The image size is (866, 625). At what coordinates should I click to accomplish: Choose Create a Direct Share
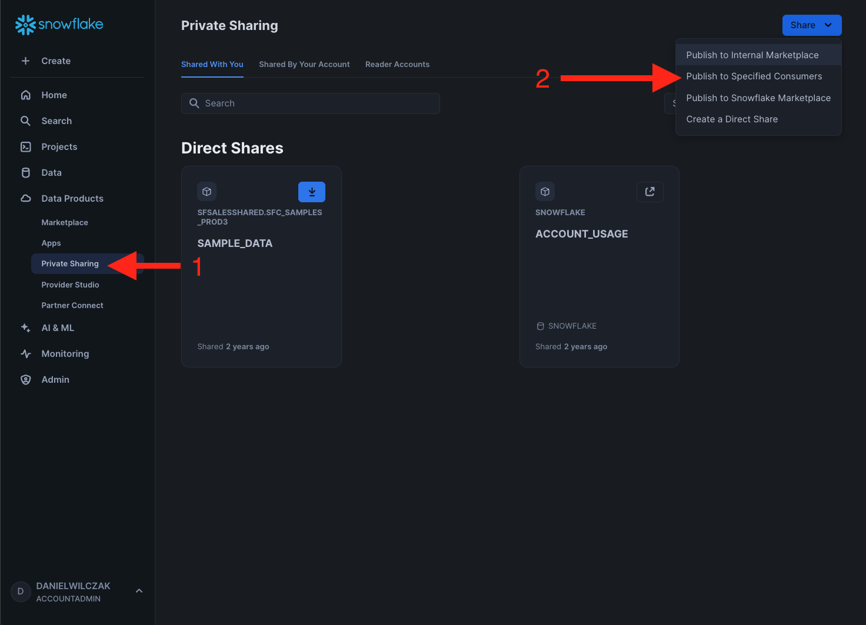(731, 119)
